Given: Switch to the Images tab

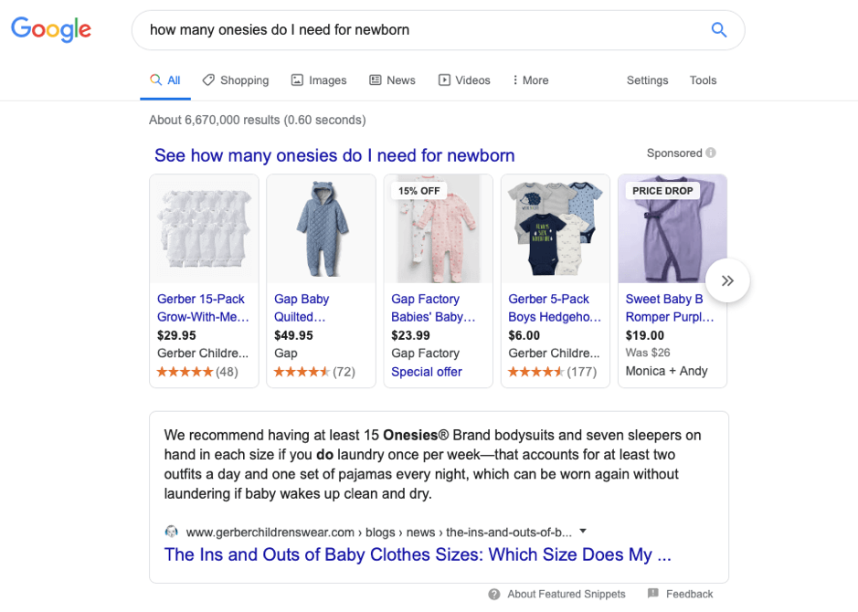Looking at the screenshot, I should tap(319, 80).
